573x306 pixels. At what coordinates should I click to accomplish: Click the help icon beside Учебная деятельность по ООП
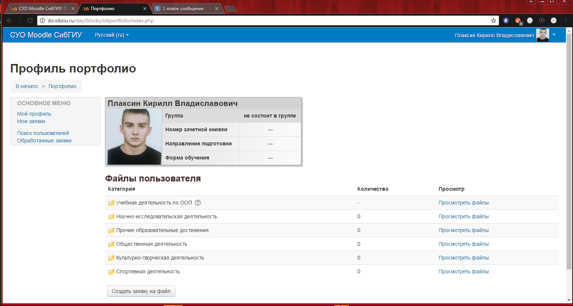click(x=198, y=203)
